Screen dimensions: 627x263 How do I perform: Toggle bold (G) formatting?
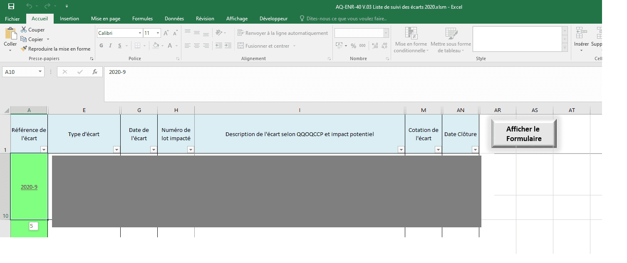101,46
